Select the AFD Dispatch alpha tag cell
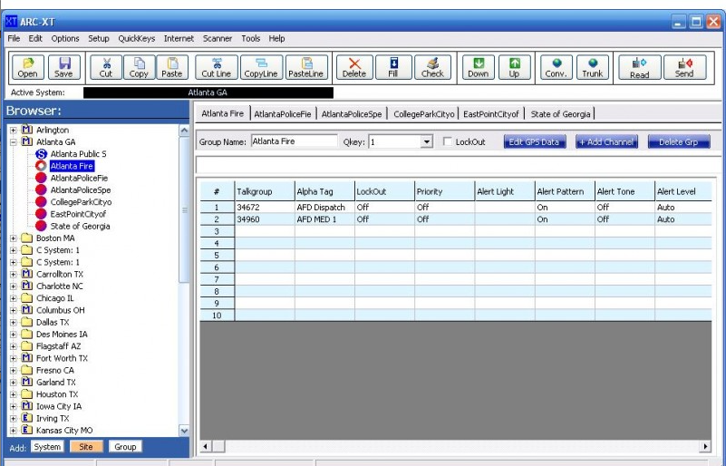The image size is (726, 466). pyautogui.click(x=324, y=207)
